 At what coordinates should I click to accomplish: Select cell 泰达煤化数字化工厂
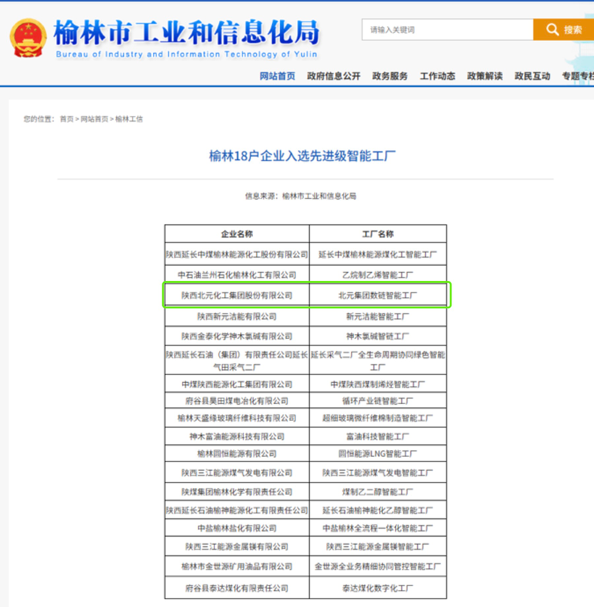(378, 588)
